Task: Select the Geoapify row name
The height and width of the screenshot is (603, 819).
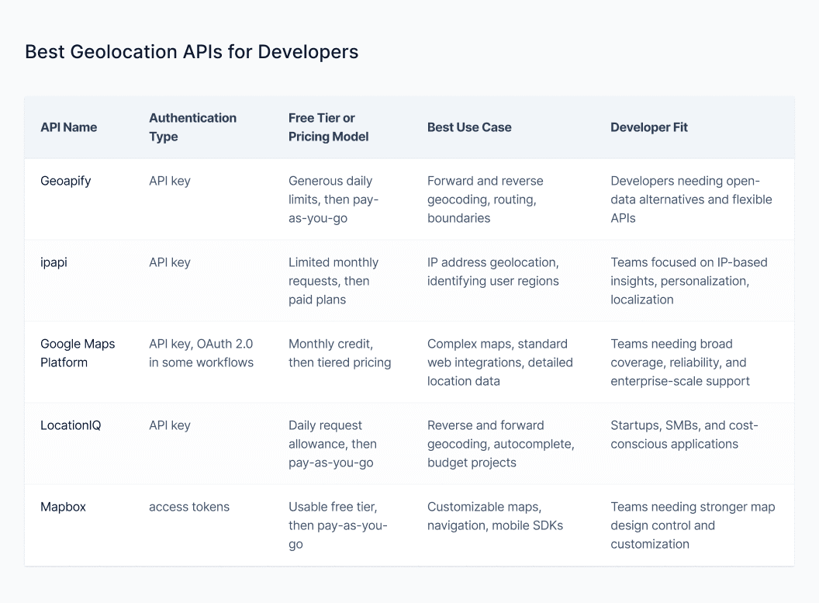Action: coord(66,181)
